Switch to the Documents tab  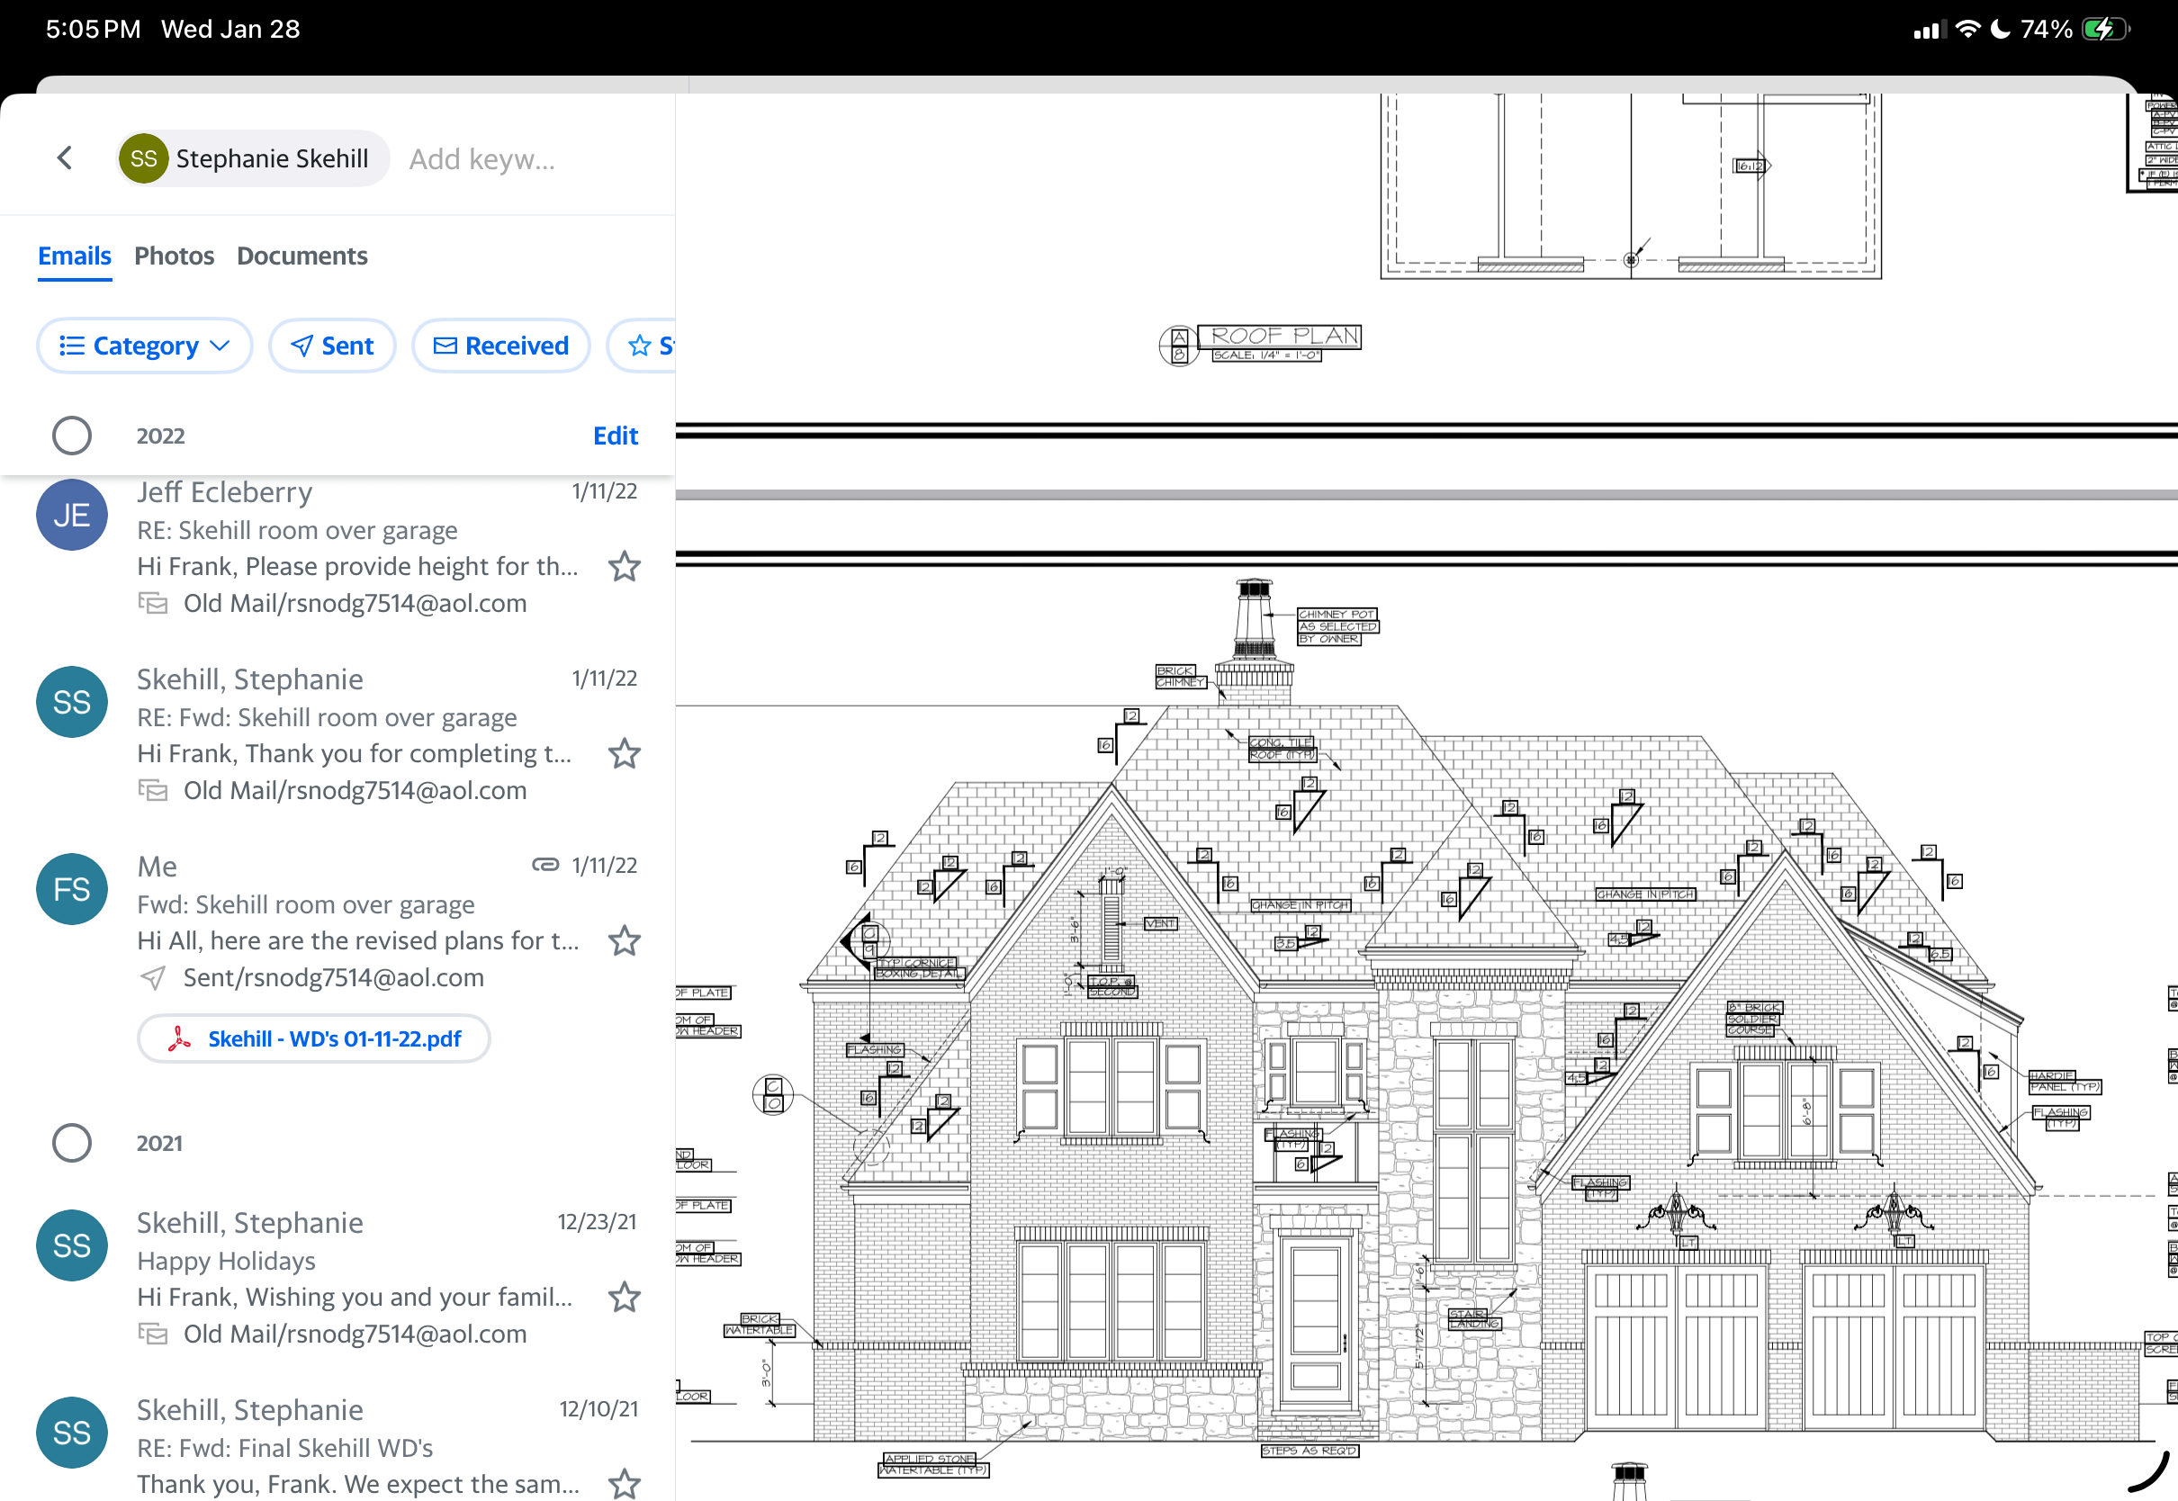[x=301, y=256]
